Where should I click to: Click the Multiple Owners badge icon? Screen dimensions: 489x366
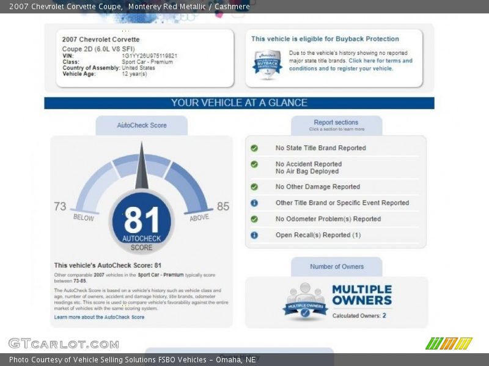point(305,301)
